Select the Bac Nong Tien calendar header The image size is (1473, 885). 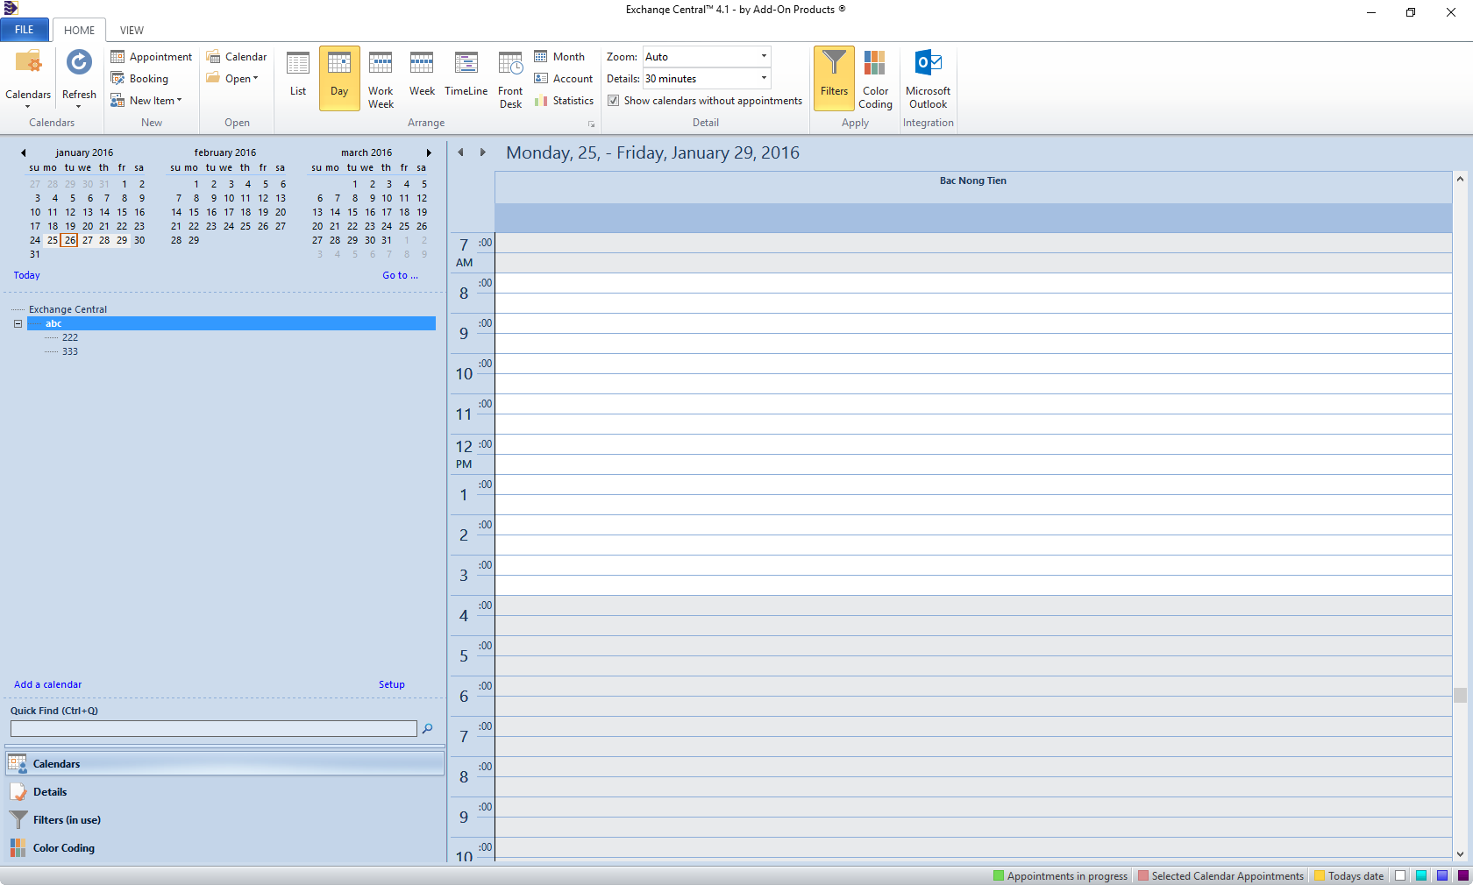[x=973, y=181]
